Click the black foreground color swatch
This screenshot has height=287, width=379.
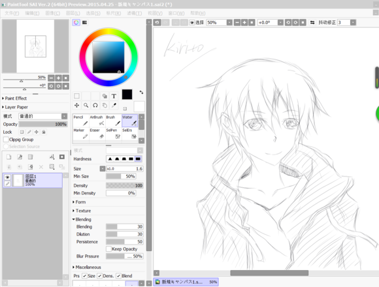tap(127, 95)
